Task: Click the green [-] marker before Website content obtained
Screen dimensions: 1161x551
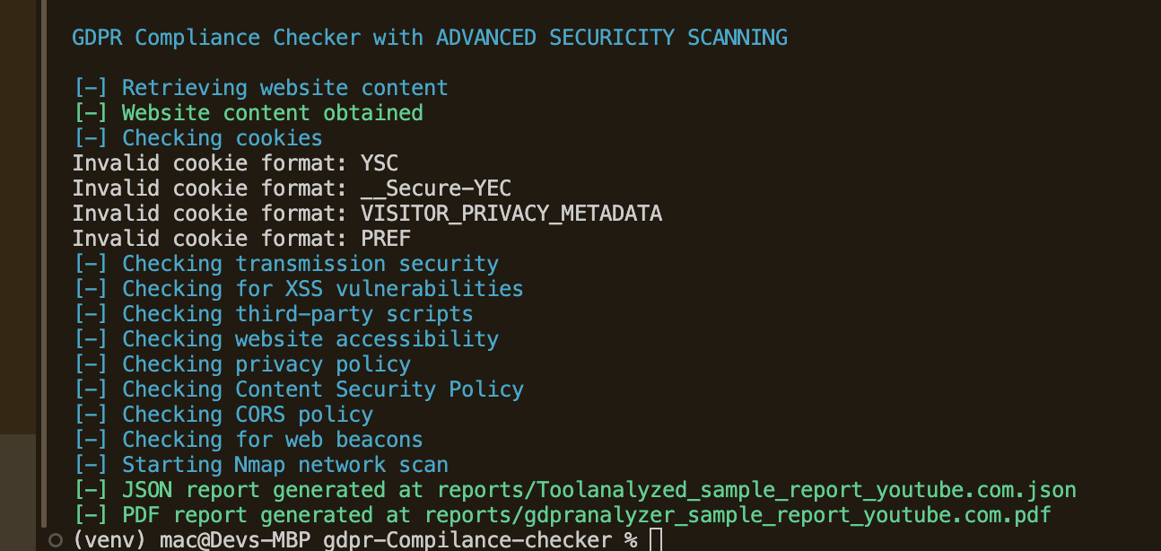Action: tap(91, 113)
